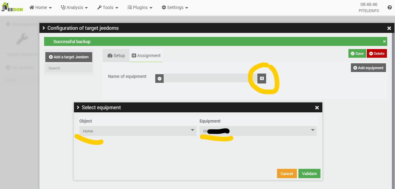Close Configuration of target jeedoms window

pos(389,28)
